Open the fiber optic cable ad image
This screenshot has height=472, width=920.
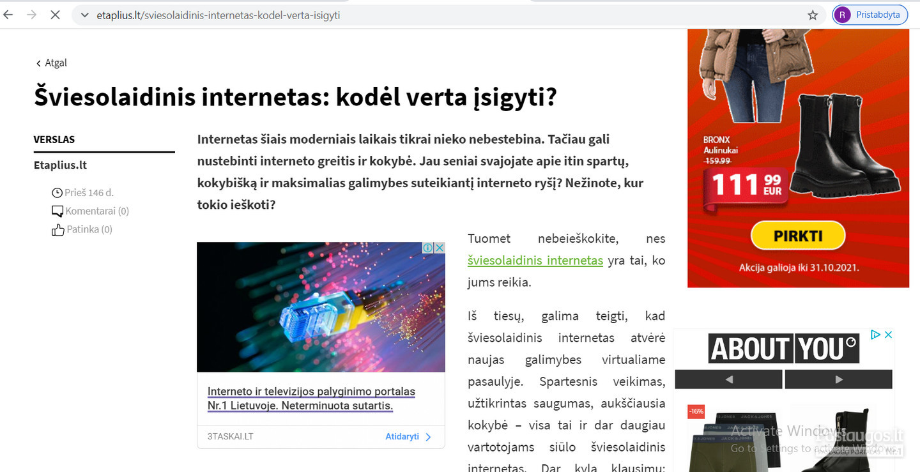click(321, 307)
